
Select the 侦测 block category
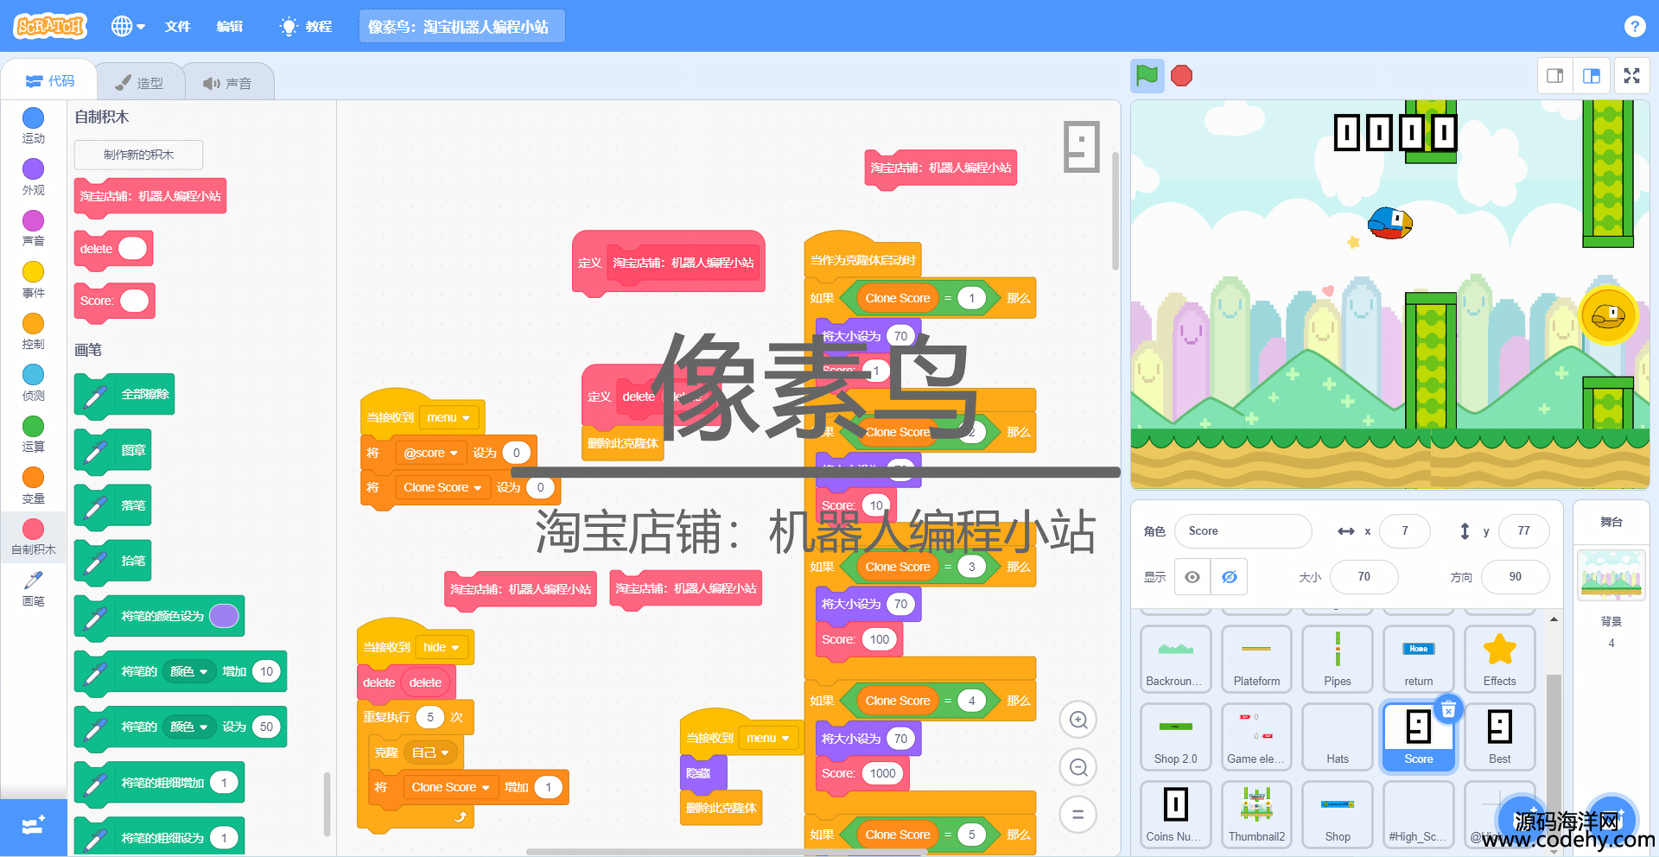click(33, 382)
